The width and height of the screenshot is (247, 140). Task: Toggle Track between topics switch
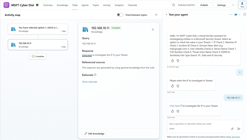pyautogui.click(x=120, y=15)
